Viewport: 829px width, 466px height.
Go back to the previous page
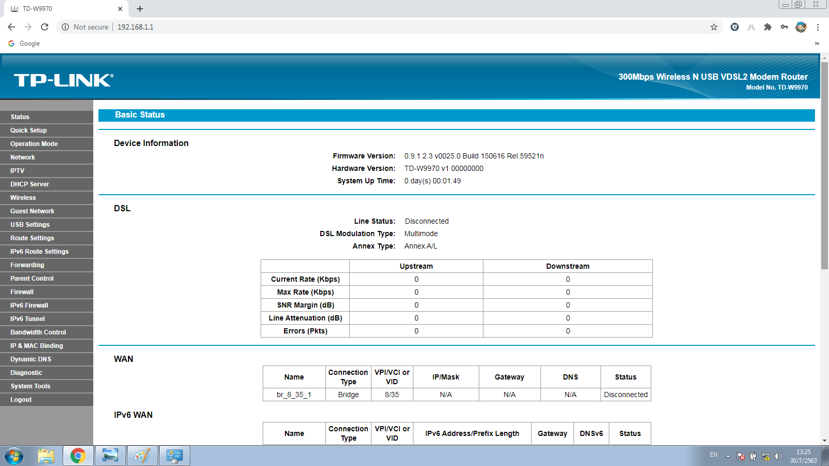tap(11, 27)
